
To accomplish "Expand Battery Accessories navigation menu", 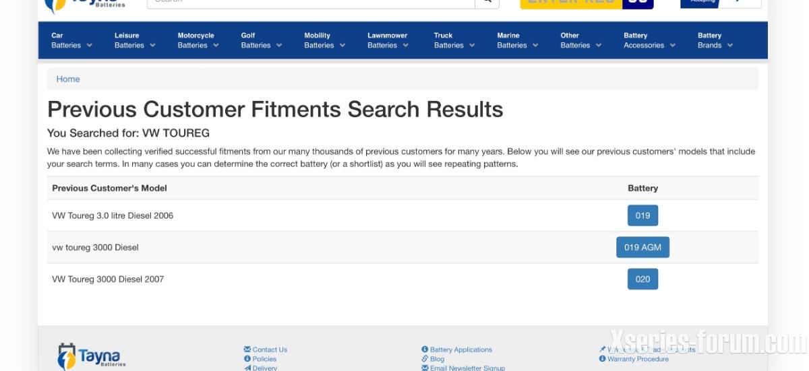I will click(x=650, y=40).
